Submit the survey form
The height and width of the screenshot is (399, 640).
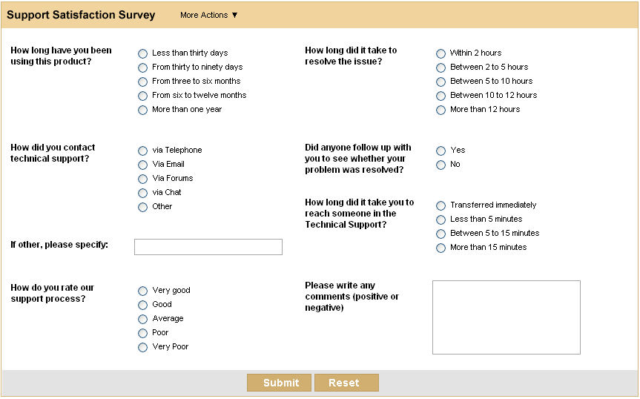[279, 383]
